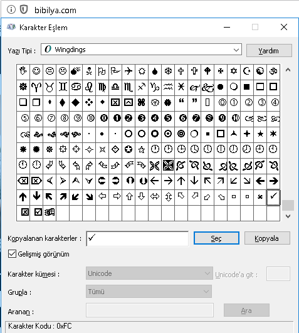This screenshot has width=299, height=333.
Task: Click the Kopyalanan karakterler text field
Action: 137,239
